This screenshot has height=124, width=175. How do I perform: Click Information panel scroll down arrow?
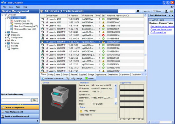[x=116, y=103]
